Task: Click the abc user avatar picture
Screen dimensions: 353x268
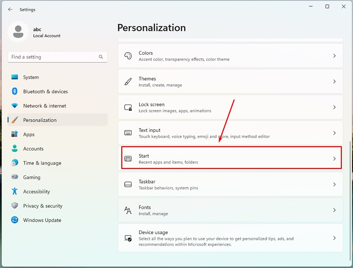Action: pos(18,32)
